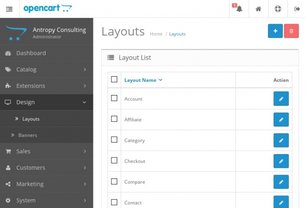This screenshot has height=208, width=306.
Task: Click the Layout List list icon
Action: [110, 58]
